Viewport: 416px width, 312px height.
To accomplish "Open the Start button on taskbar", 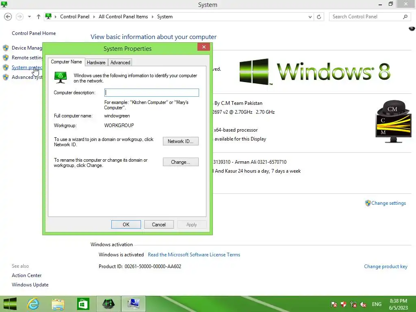I will click(x=10, y=304).
